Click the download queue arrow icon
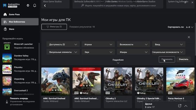Viewport: 196px width, 110px height. click(x=7, y=102)
